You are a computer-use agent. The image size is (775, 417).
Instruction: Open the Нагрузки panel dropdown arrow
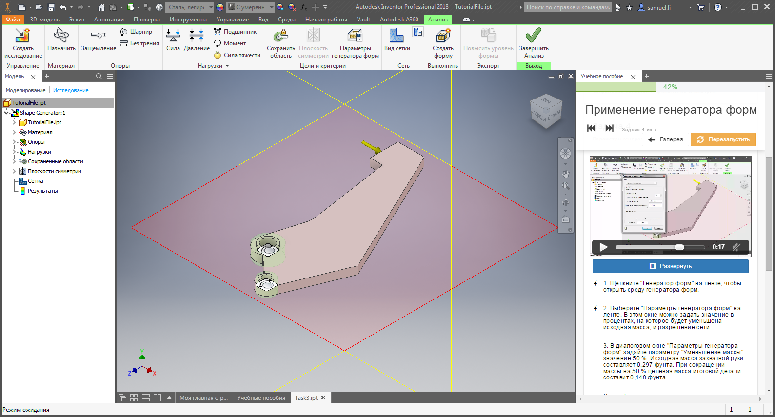coord(227,66)
